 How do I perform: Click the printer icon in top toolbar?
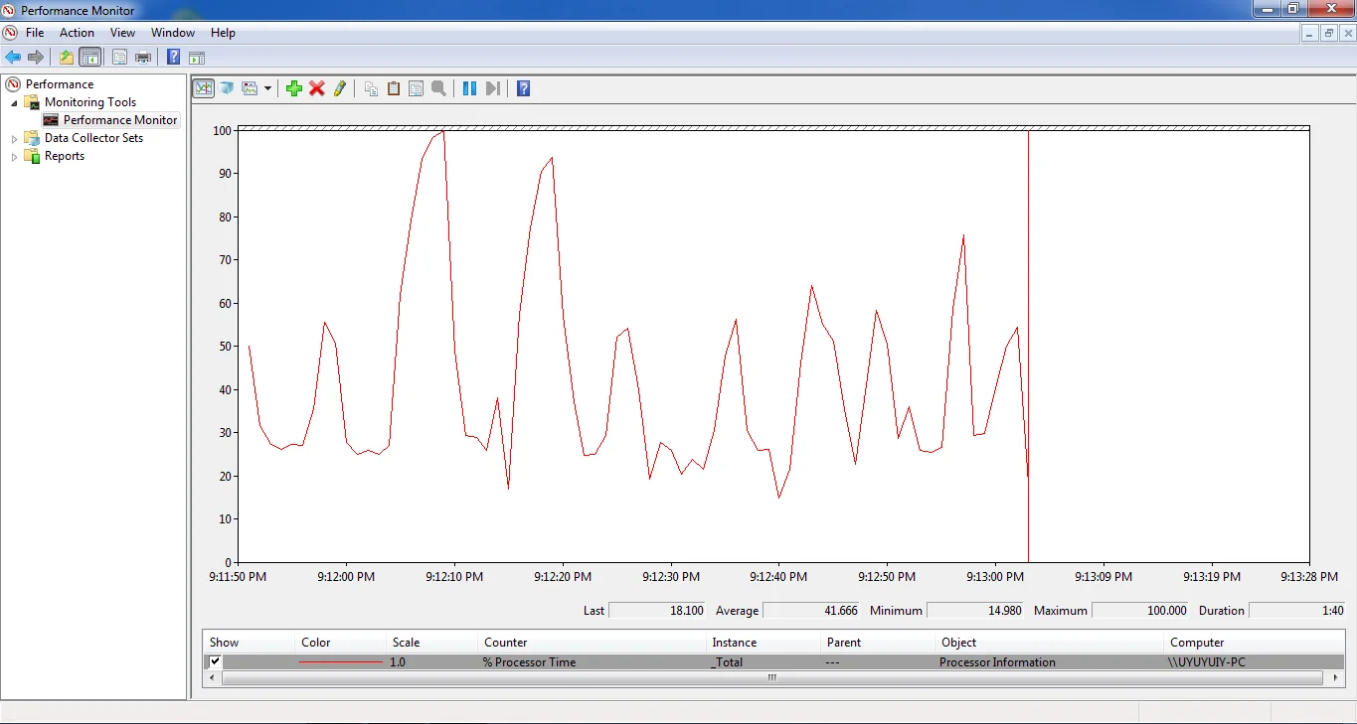143,58
